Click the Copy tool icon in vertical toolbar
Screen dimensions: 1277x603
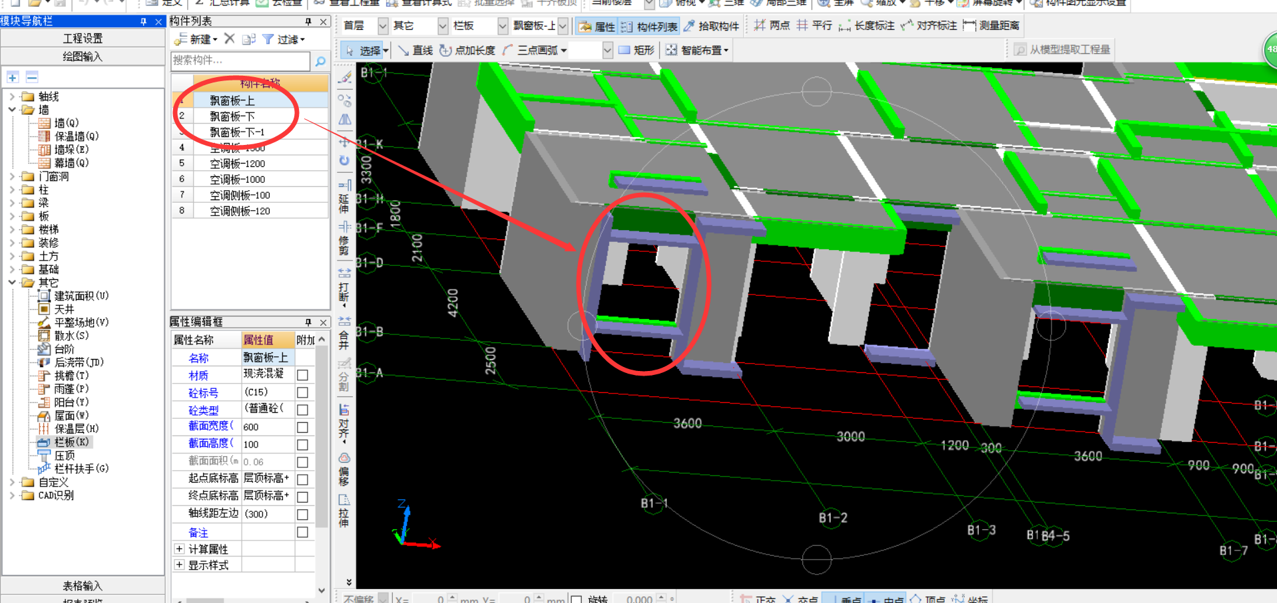pos(345,100)
